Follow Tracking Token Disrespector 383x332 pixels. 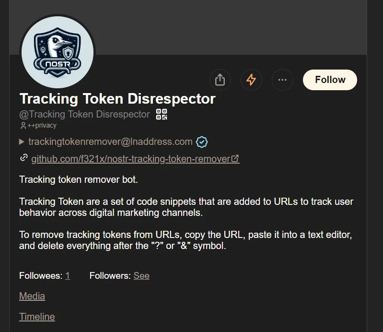click(x=330, y=80)
